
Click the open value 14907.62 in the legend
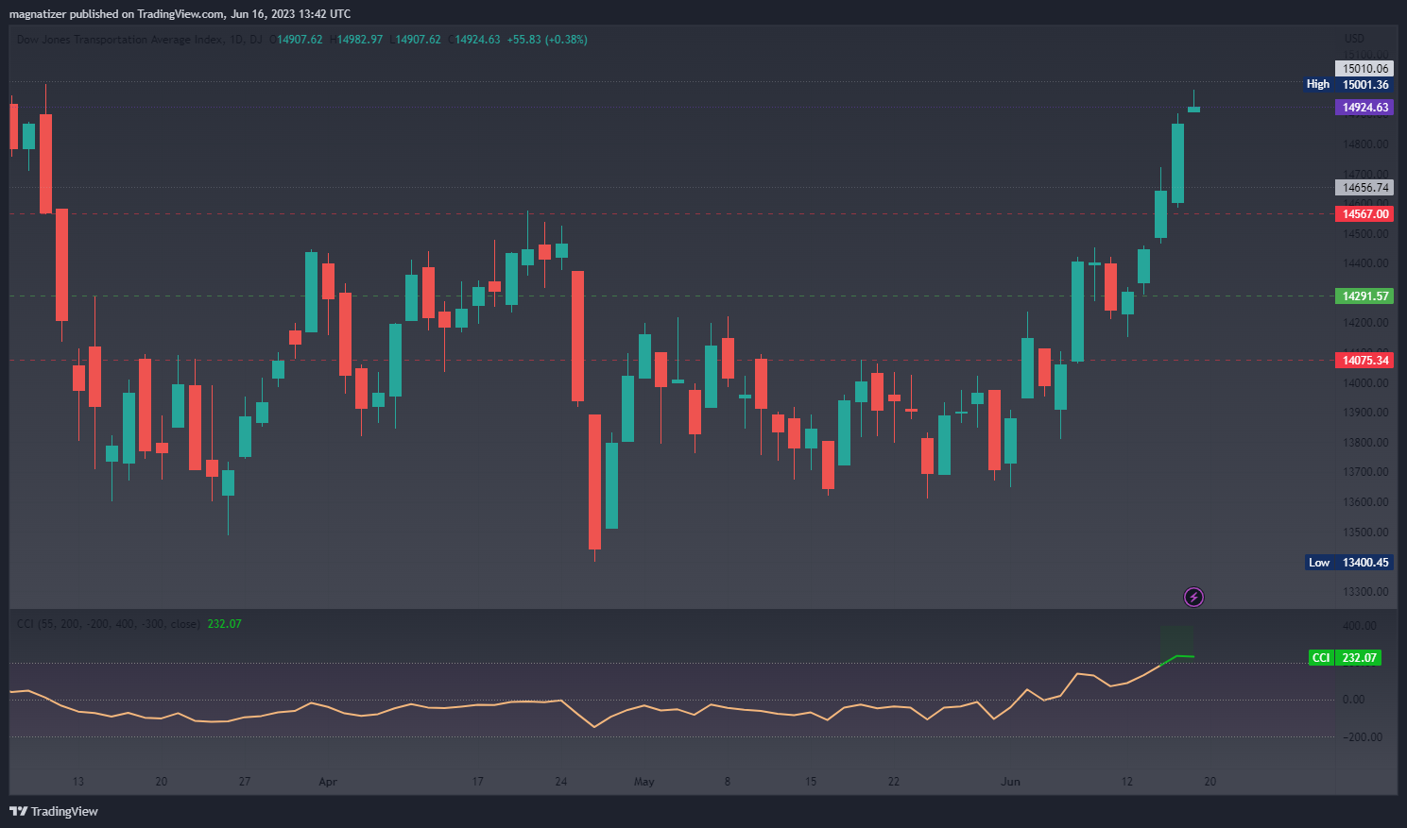(x=300, y=40)
